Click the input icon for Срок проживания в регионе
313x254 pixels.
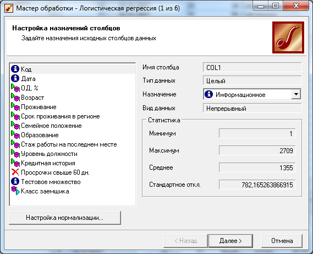click(15, 116)
